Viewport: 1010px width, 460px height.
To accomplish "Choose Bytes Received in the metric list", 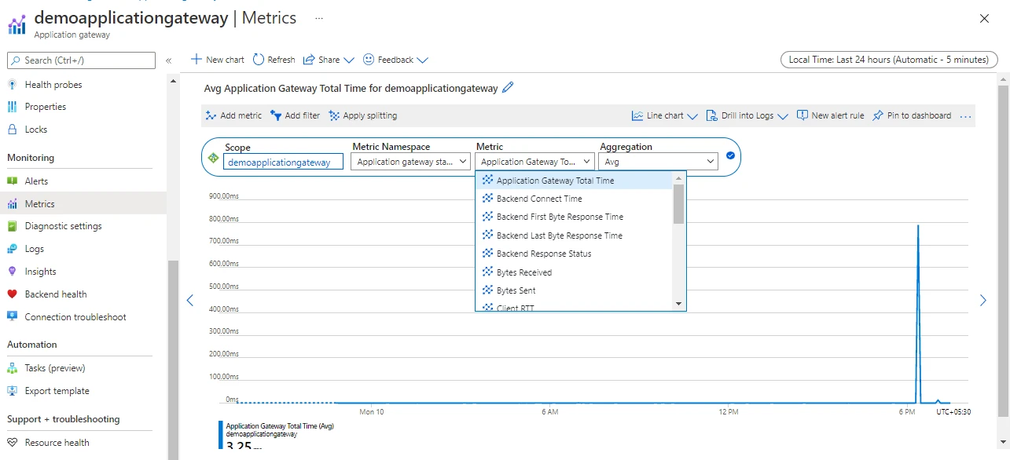I will tap(524, 272).
